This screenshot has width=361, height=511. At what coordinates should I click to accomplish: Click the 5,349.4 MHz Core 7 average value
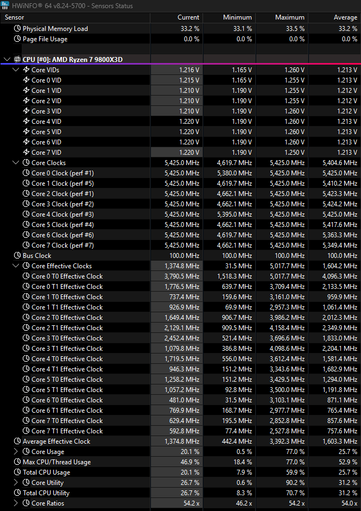point(340,245)
